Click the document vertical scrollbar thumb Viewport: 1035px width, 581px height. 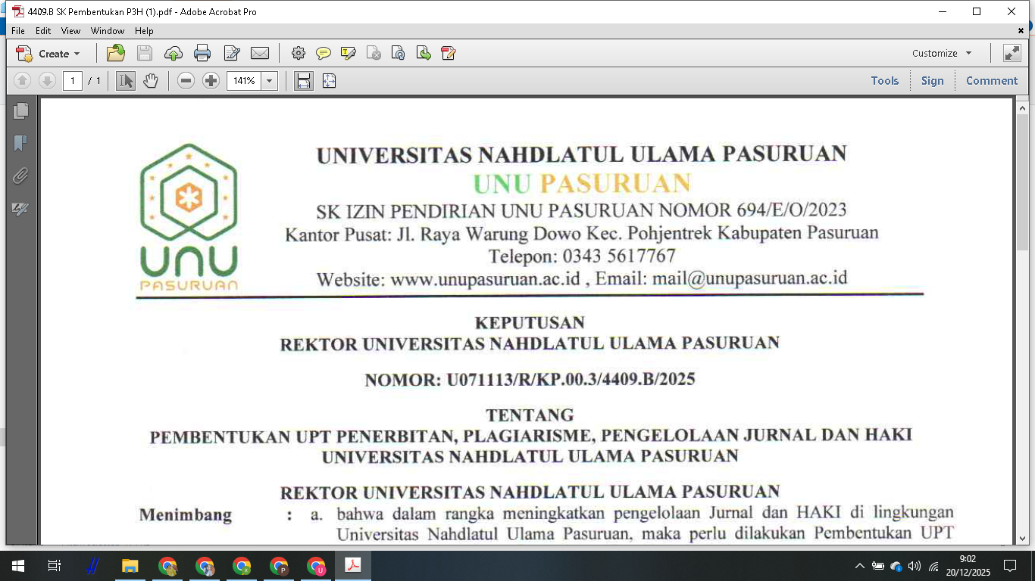click(x=1022, y=184)
